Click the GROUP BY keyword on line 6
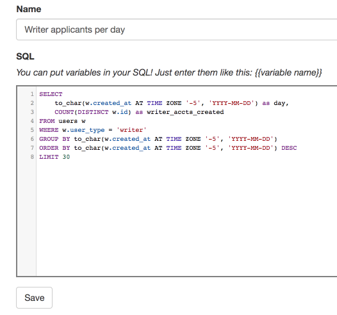337x315 pixels. tap(54, 139)
